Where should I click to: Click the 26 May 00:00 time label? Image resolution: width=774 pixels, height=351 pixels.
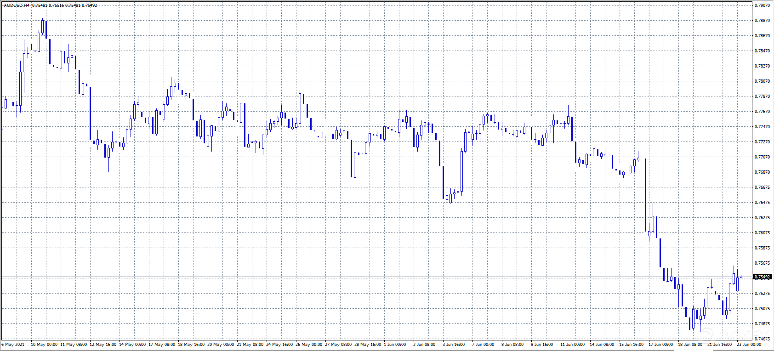[309, 345]
